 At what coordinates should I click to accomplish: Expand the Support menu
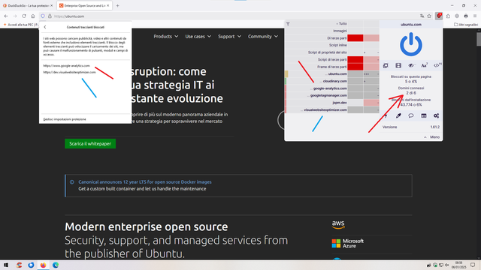pos(229,37)
